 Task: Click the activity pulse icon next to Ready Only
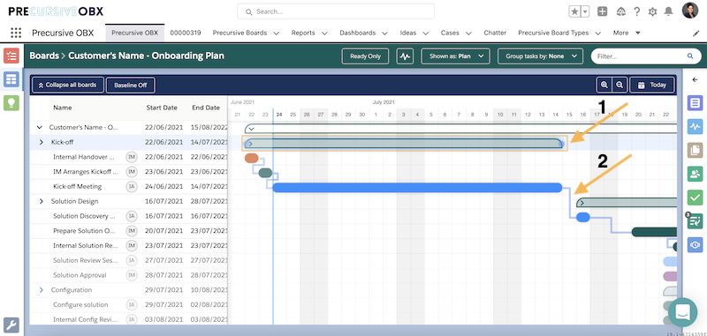pos(405,56)
